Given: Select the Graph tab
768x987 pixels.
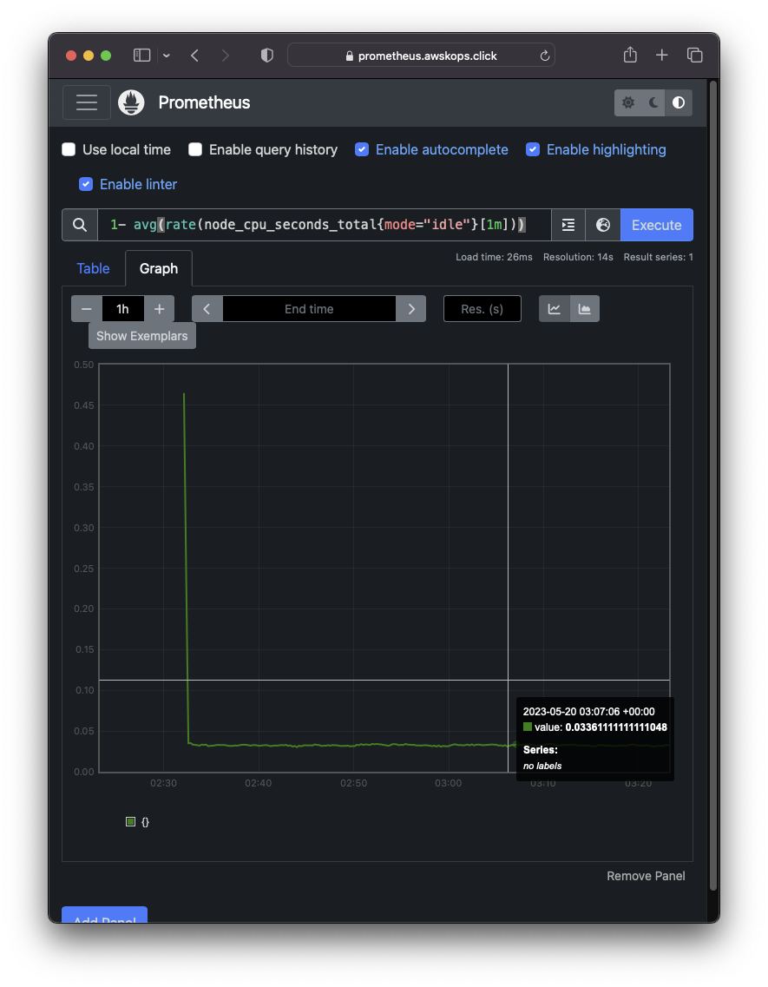Looking at the screenshot, I should tap(159, 268).
